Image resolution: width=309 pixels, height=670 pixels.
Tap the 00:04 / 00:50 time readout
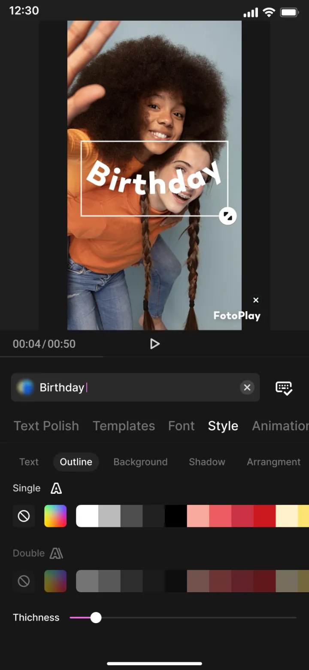pos(44,344)
